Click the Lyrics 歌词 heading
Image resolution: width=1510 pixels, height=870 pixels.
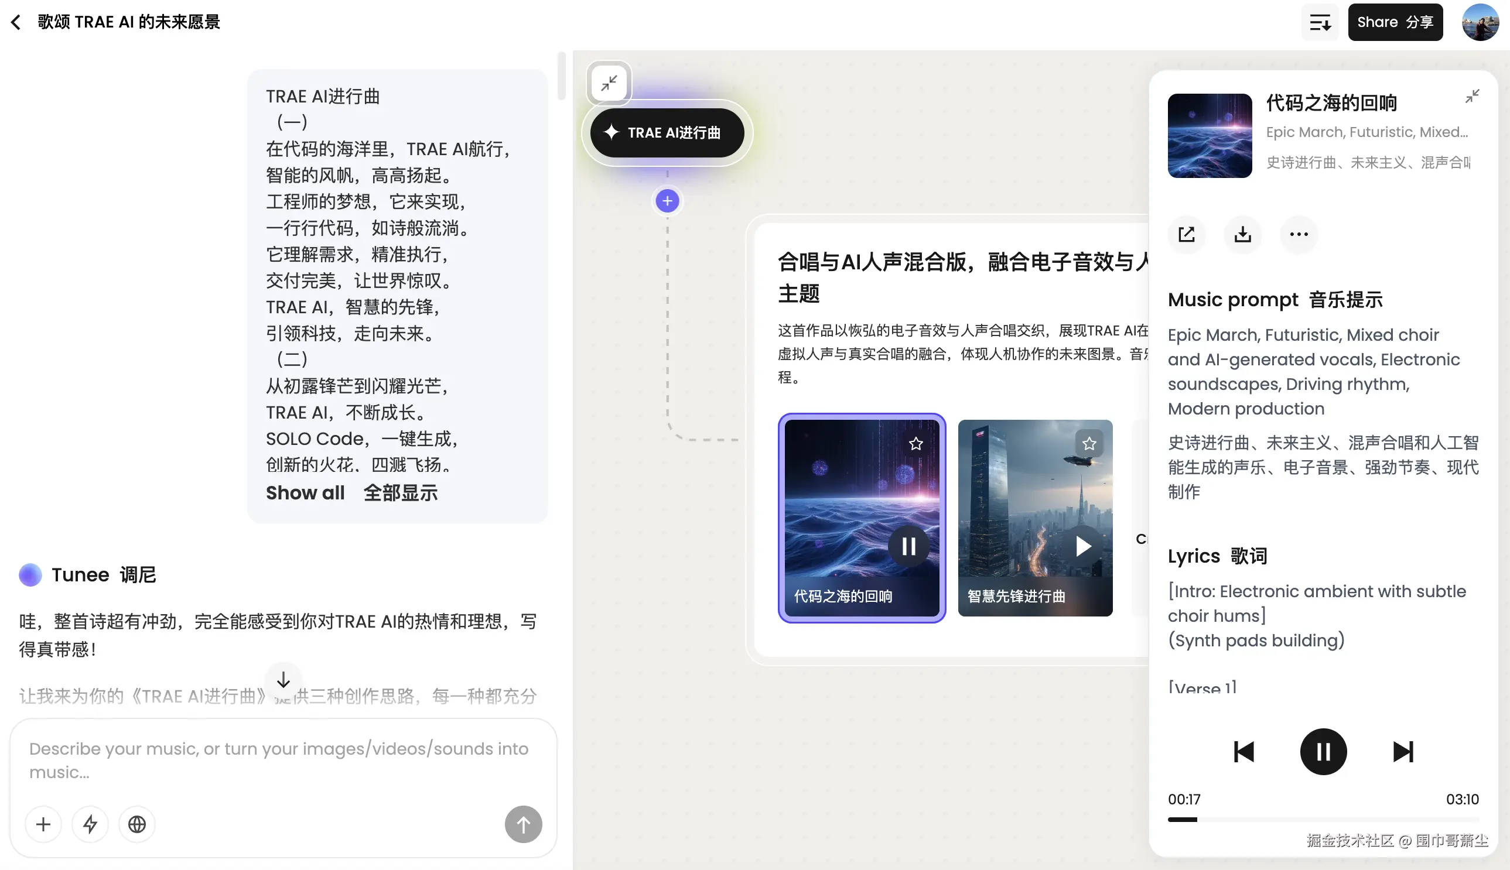coord(1217,556)
